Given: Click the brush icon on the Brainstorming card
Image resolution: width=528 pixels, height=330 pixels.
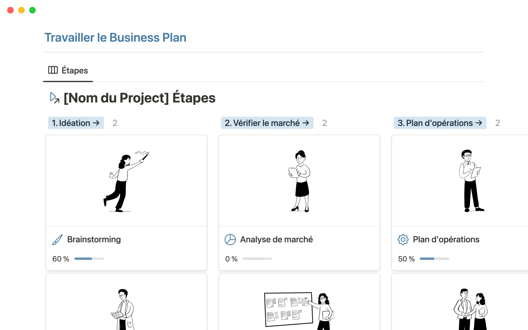Looking at the screenshot, I should tap(57, 239).
